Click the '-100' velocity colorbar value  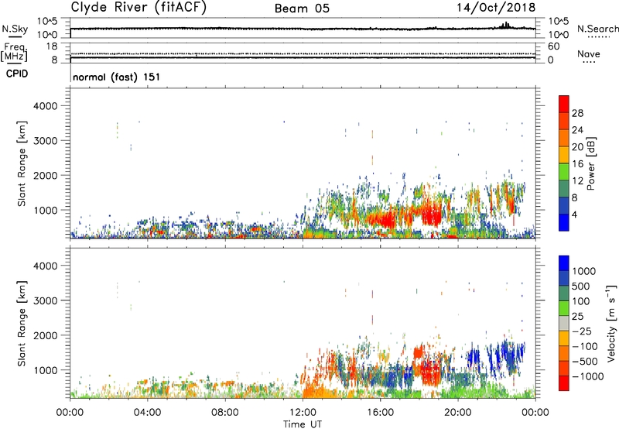coord(585,346)
